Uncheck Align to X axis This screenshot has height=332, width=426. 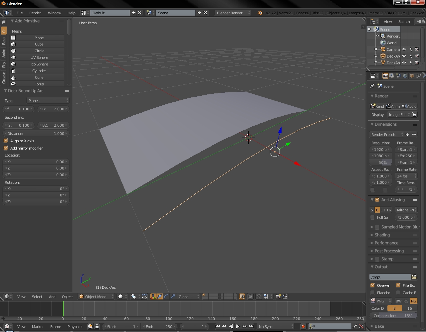point(6,141)
